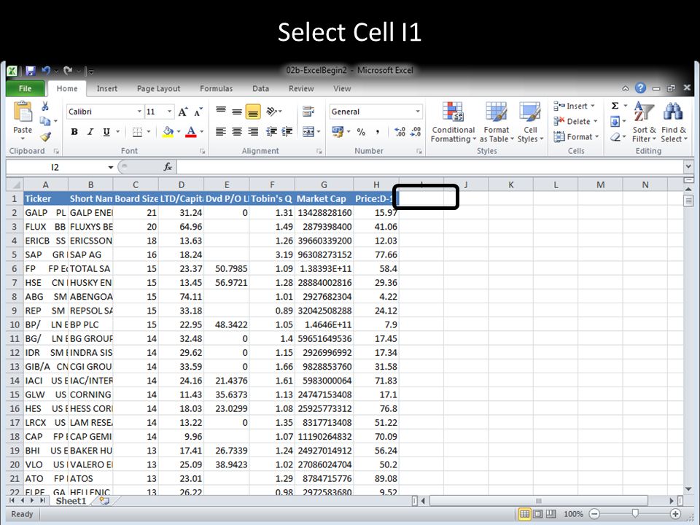Switch to the Formulas tab
Viewport: 700px width, 525px height.
point(216,88)
